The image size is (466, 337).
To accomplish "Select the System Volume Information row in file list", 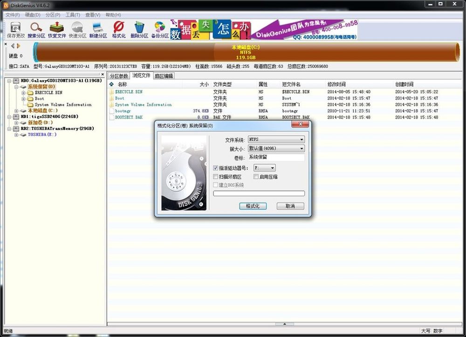I will [284, 104].
